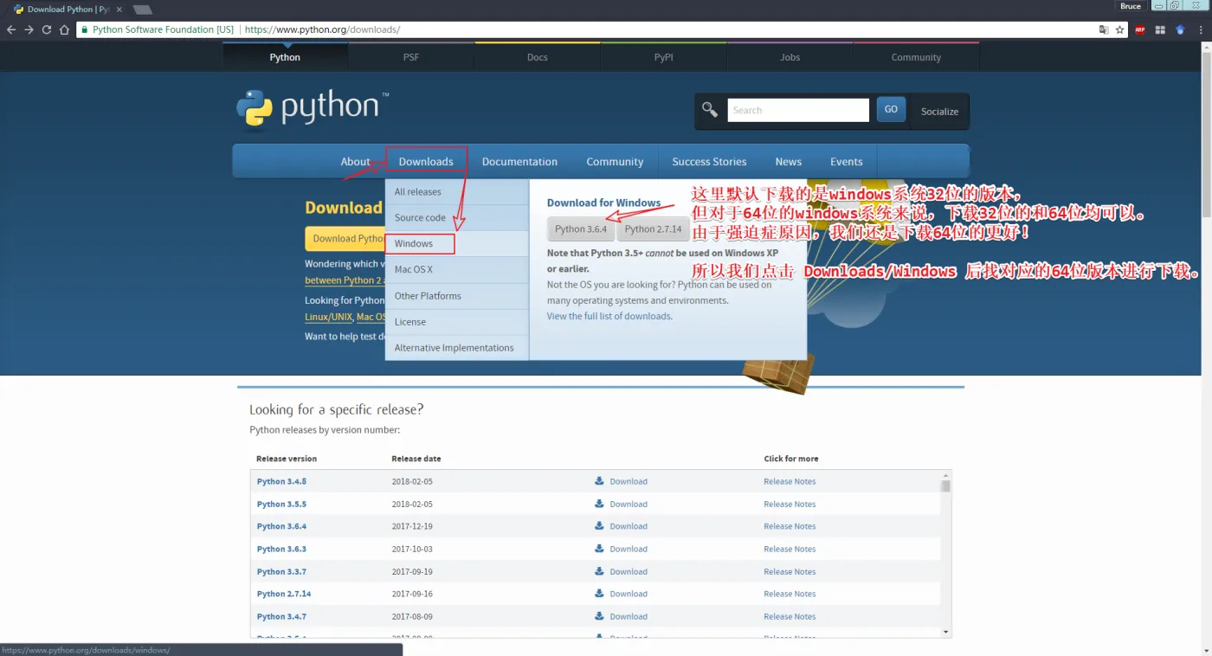Open Release Notes for Python 3.4.8
This screenshot has width=1212, height=656.
click(790, 481)
